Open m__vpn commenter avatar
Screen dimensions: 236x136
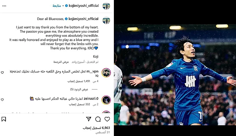106,73
